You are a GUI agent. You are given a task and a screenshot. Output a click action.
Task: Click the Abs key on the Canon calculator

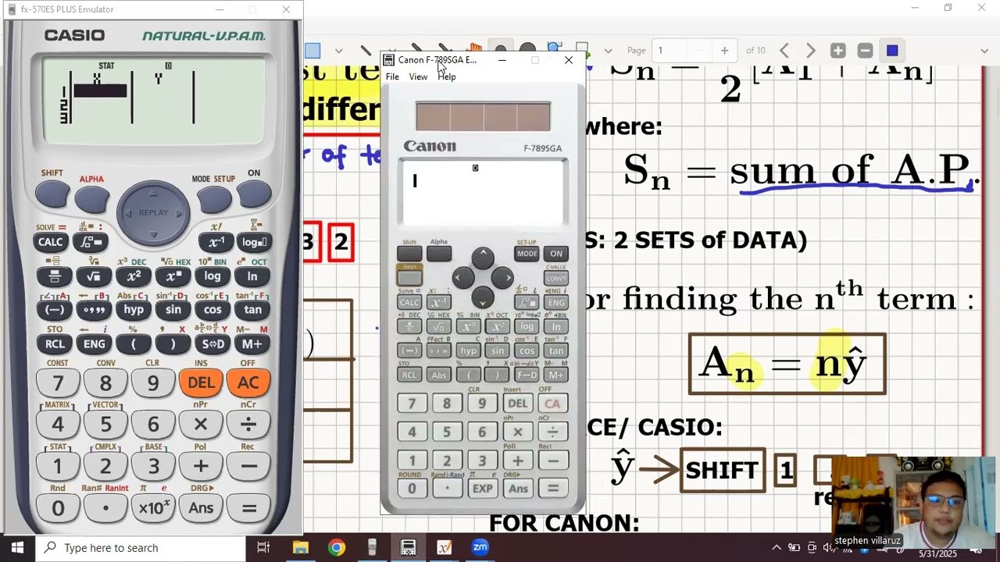tap(439, 375)
